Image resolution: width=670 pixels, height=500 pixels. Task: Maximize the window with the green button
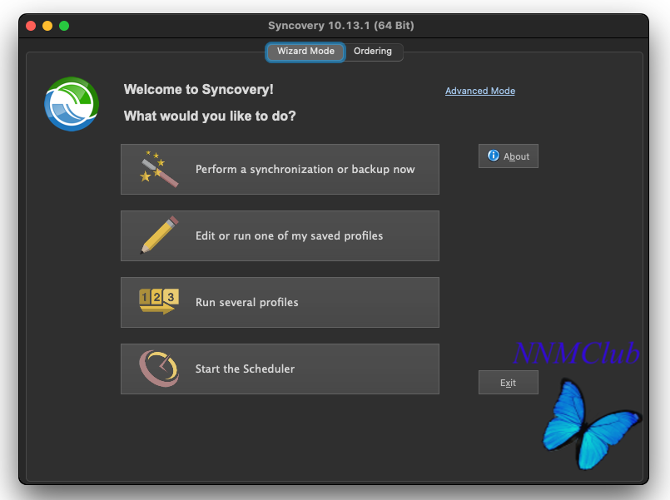point(64,26)
